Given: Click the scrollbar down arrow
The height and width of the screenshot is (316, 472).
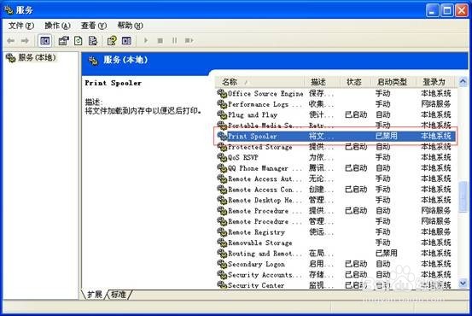Looking at the screenshot, I should (x=463, y=284).
